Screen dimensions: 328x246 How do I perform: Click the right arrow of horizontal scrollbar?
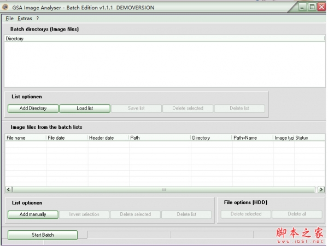[321, 189]
